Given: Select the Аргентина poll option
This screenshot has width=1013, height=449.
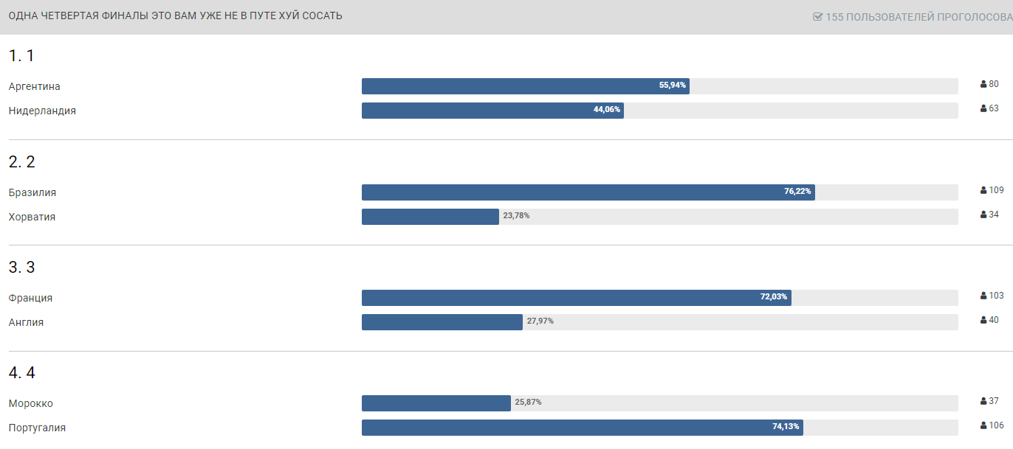Looking at the screenshot, I should [35, 86].
